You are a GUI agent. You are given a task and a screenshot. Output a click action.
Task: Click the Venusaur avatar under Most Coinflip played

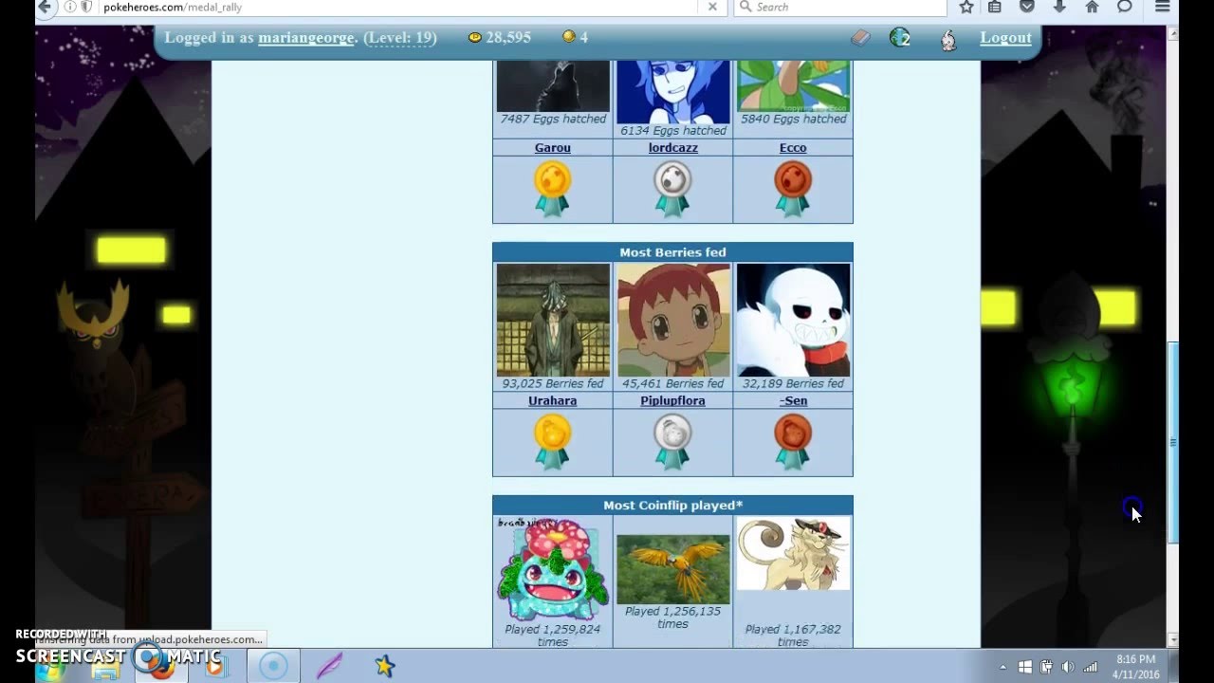point(553,569)
